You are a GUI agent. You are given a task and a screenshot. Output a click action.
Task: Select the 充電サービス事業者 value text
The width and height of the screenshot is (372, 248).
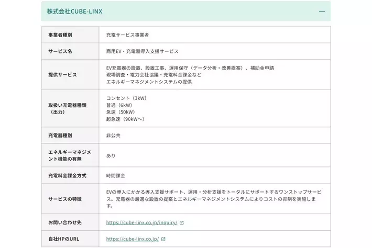click(127, 35)
